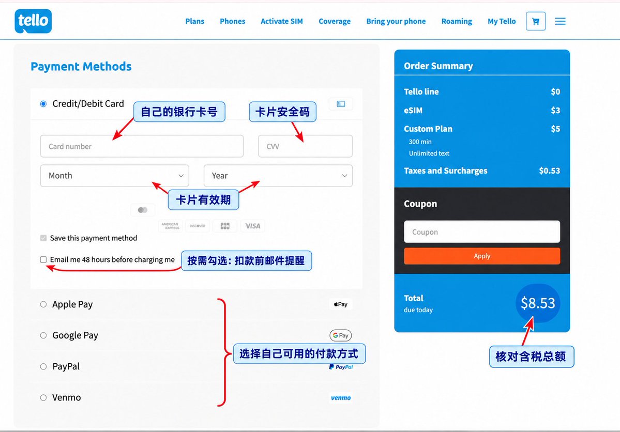Open Coverage in the navigation
Screen dimensions: 620x432
(335, 21)
